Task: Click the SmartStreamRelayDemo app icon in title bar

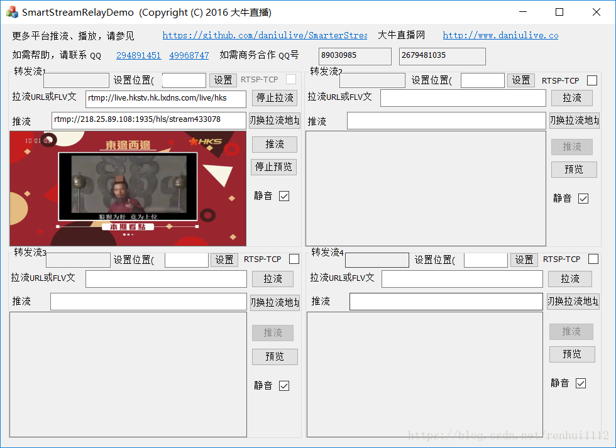Action: (12, 12)
